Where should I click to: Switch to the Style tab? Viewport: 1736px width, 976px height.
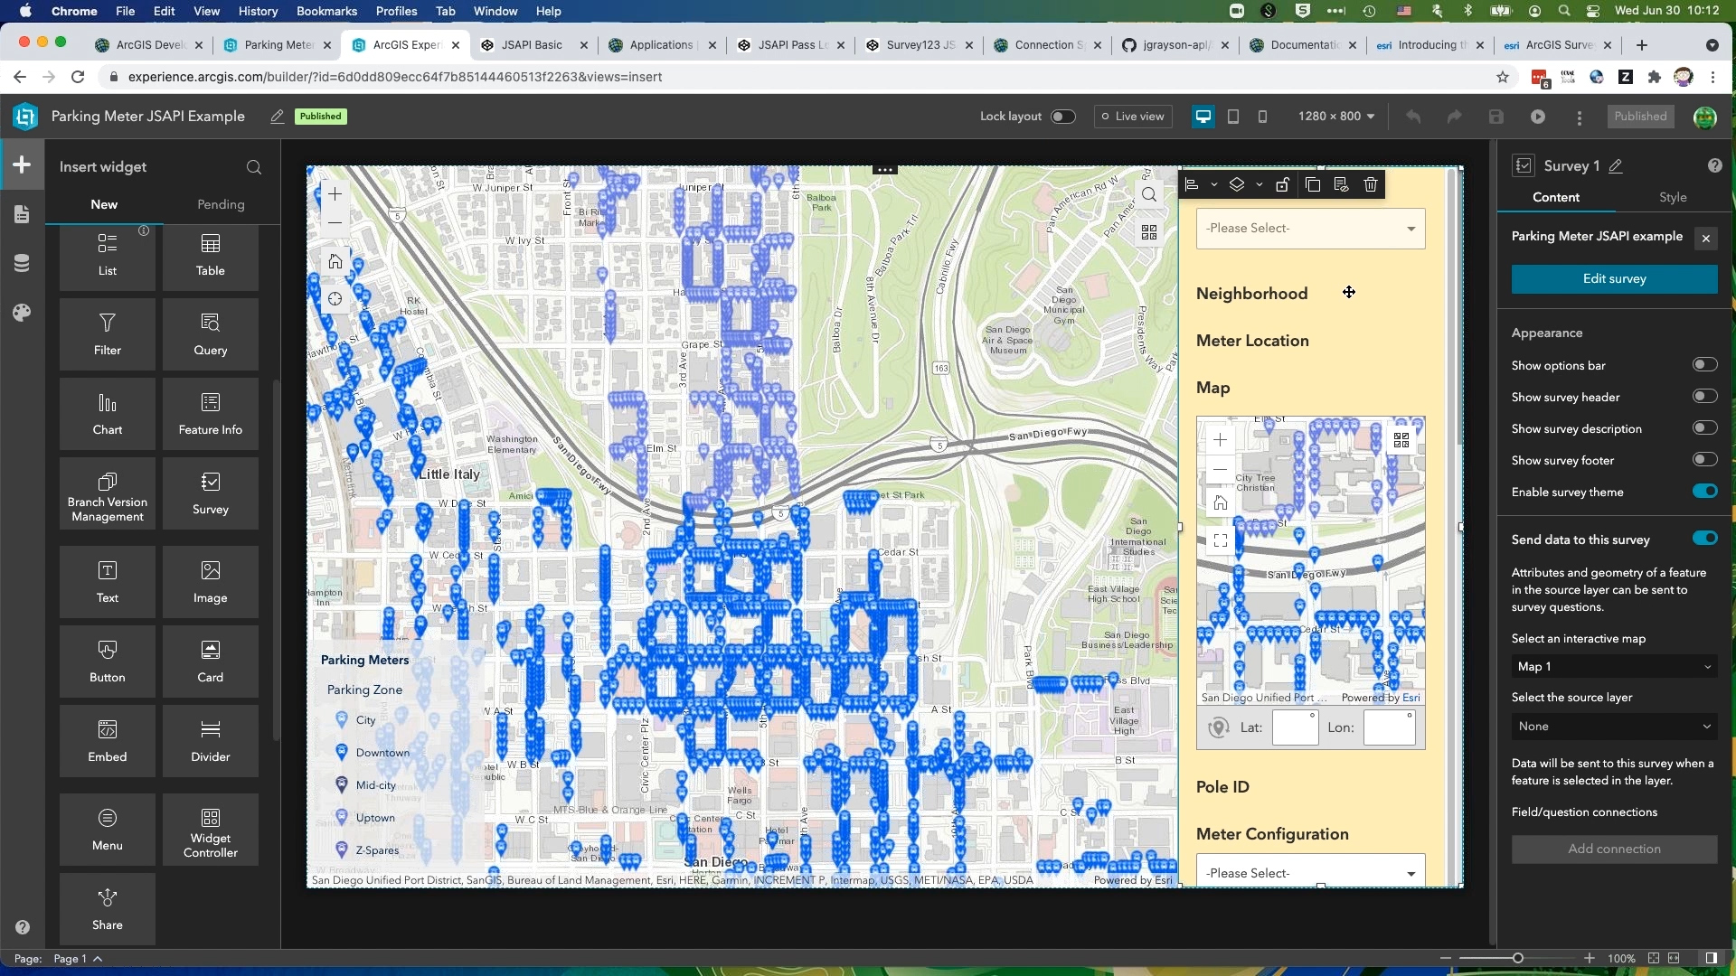(1672, 197)
